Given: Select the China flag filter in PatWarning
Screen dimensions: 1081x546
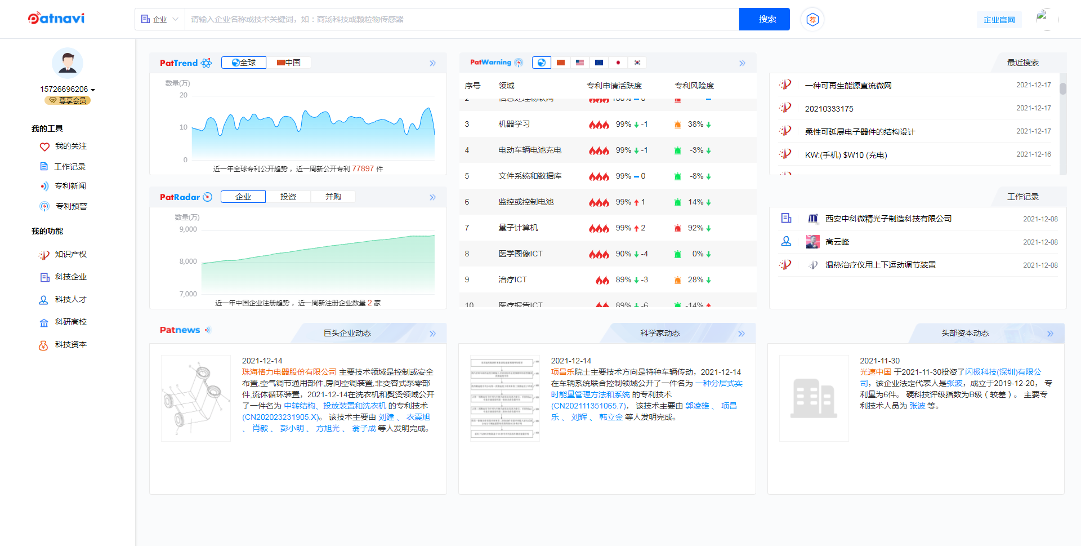Looking at the screenshot, I should click(560, 62).
